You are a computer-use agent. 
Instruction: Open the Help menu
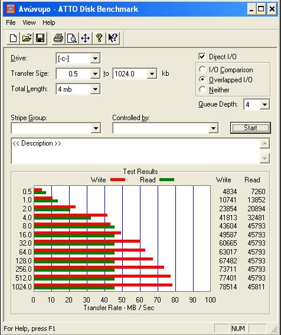(x=49, y=22)
